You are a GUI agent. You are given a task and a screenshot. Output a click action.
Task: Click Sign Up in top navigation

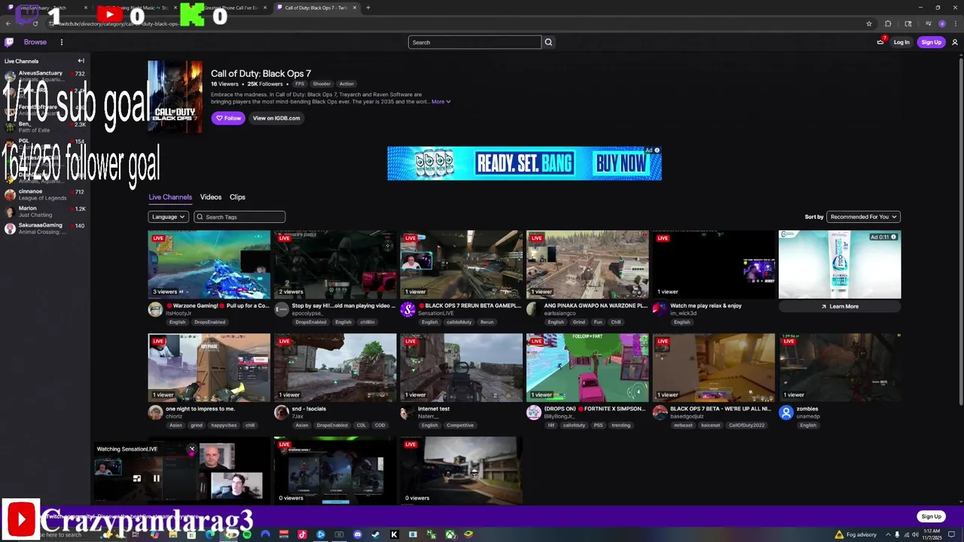coord(932,42)
